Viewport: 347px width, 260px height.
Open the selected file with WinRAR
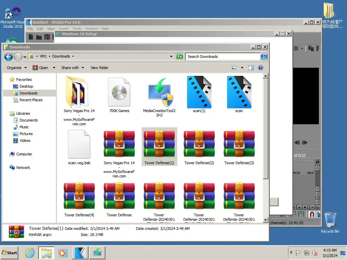pyautogui.click(x=41, y=68)
